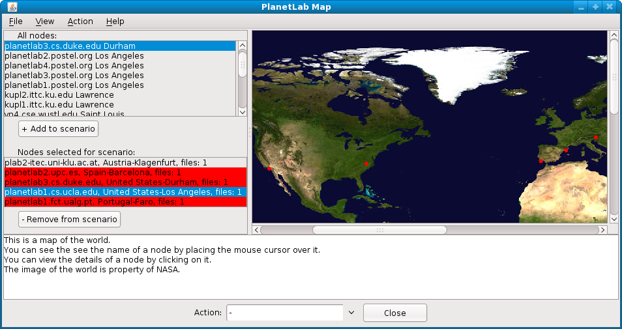Click the red node marker at Barcelona
The height and width of the screenshot is (329, 622).
click(566, 150)
